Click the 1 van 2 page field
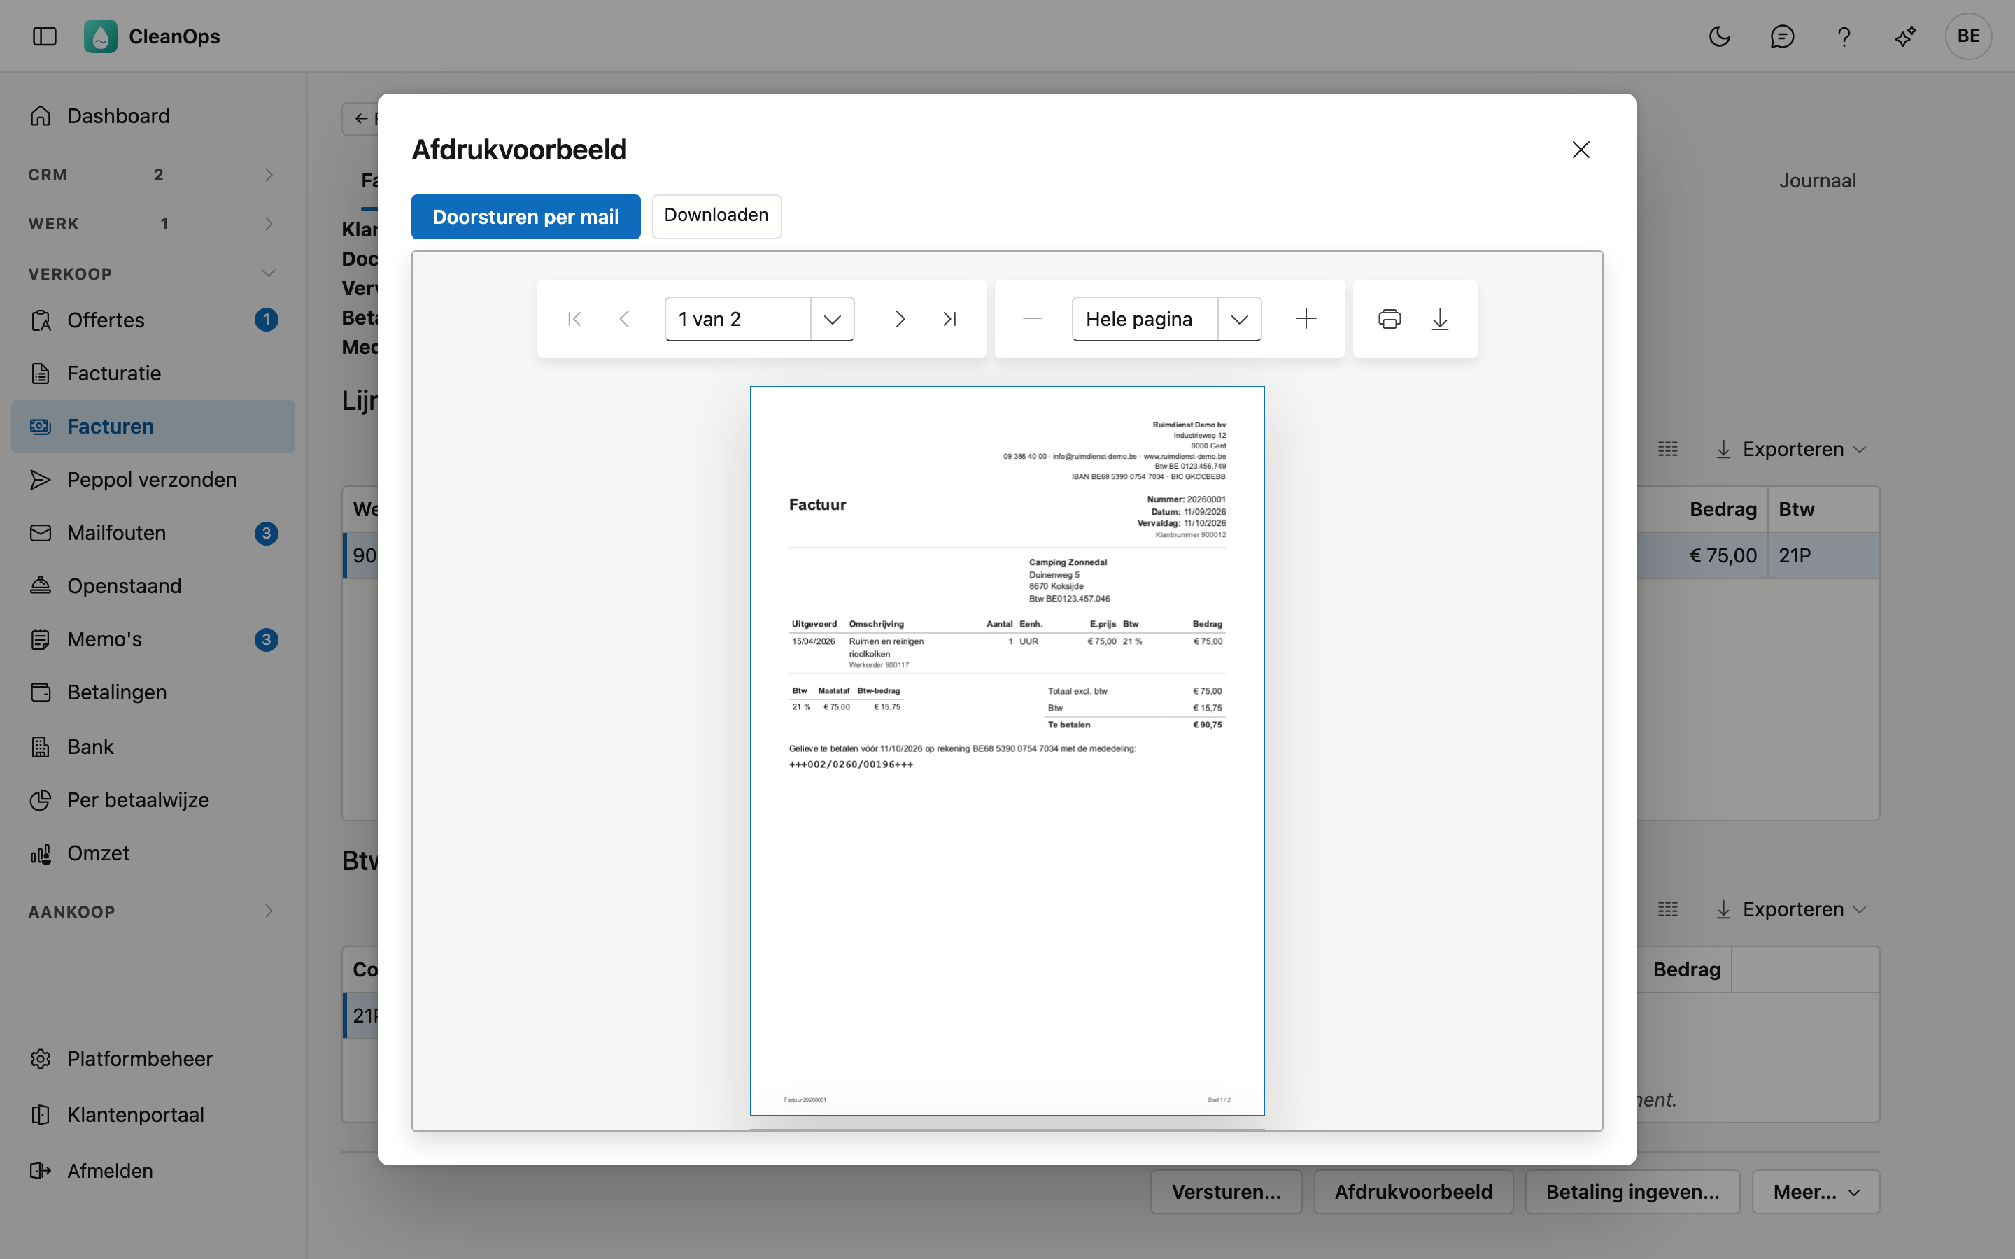 pos(737,319)
